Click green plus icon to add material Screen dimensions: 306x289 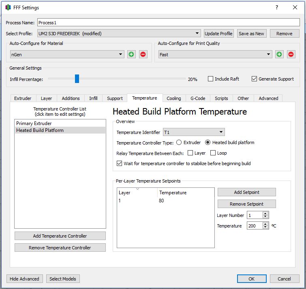(131, 54)
